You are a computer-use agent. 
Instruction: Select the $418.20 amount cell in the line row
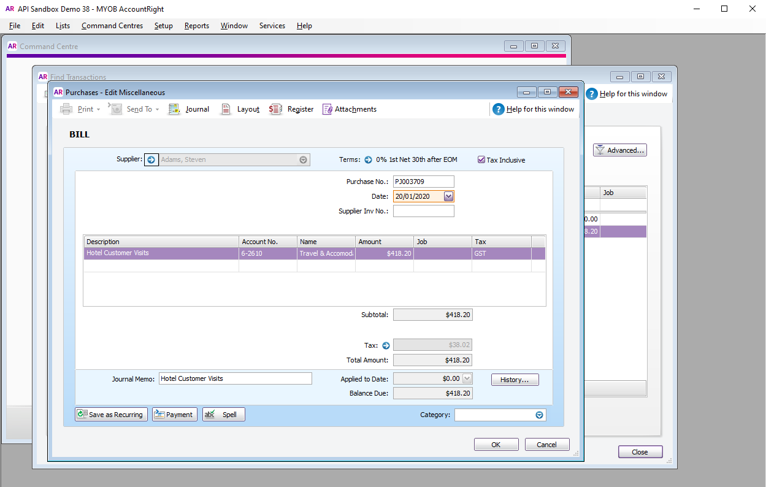385,253
